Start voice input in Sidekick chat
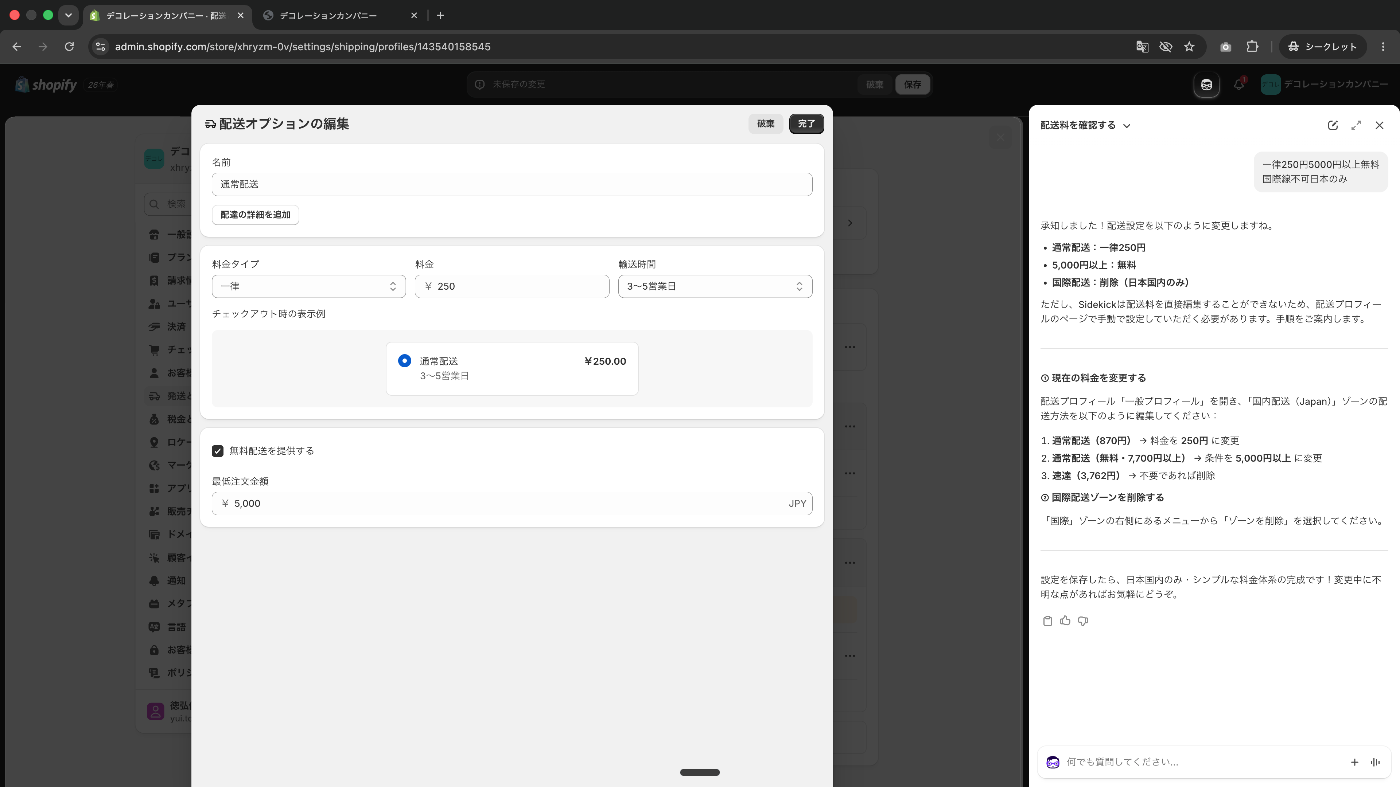Viewport: 1400px width, 787px height. pos(1375,762)
